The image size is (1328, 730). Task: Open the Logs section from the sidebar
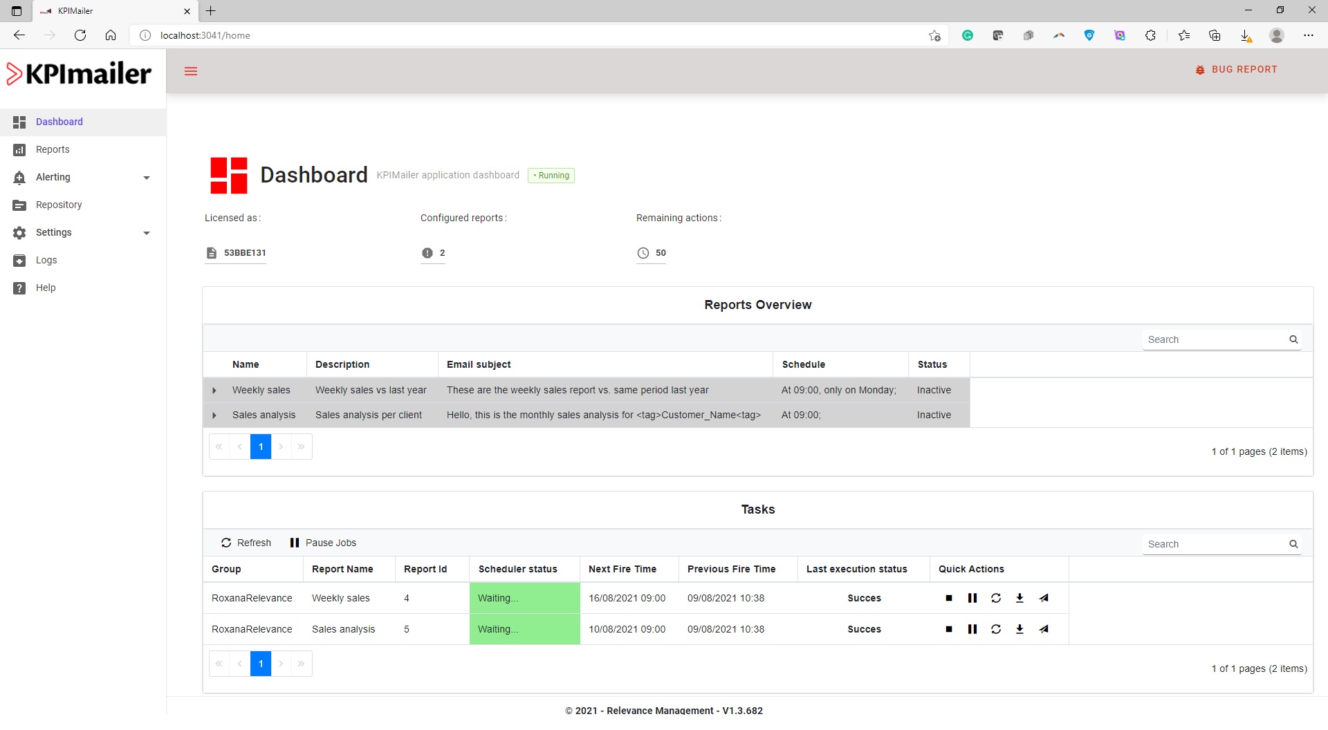pyautogui.click(x=47, y=260)
